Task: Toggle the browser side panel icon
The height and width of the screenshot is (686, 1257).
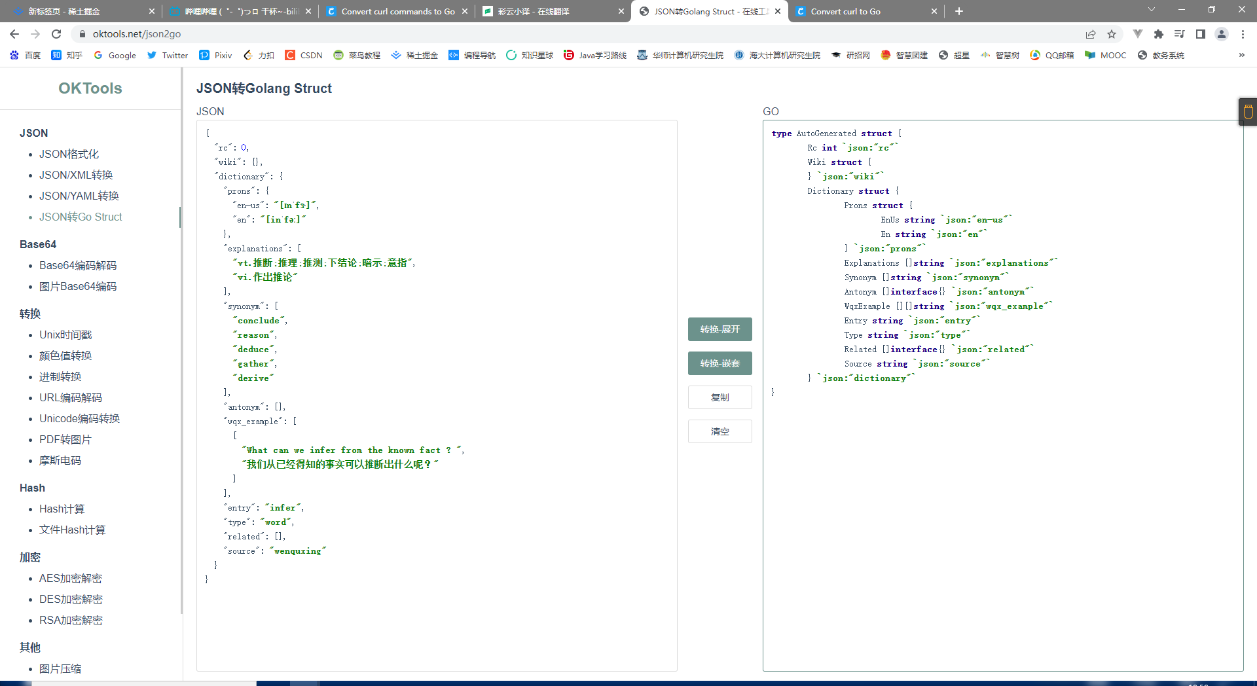Action: click(1201, 34)
